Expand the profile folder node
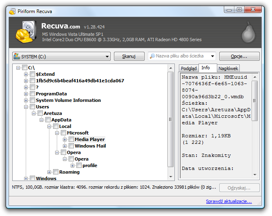The width and height of the screenshot is (272, 216). 72,165
